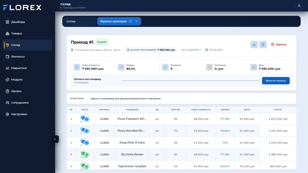
Task: Refresh the Журнал приходов tab
Action: click(131, 21)
